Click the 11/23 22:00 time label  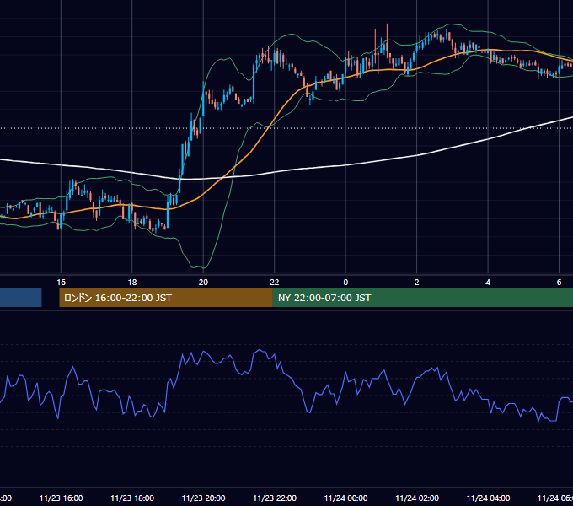tap(275, 498)
